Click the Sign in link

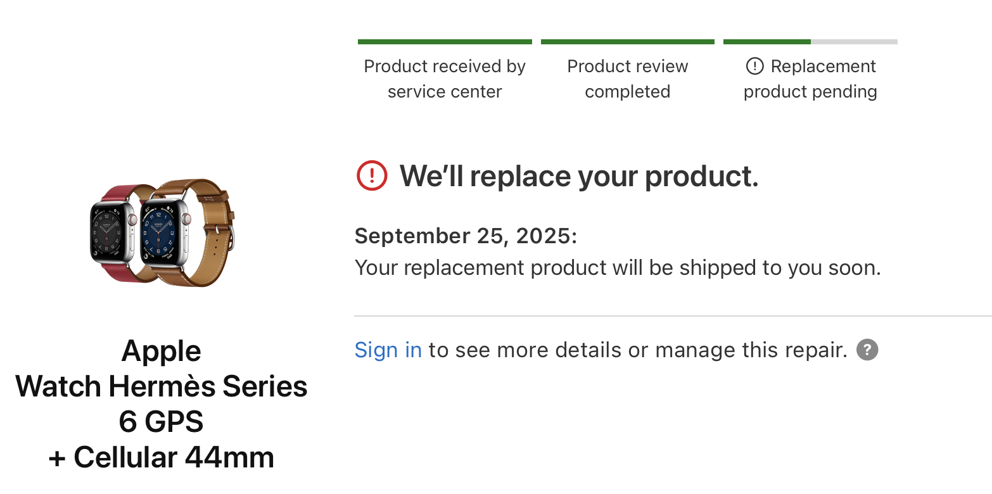pyautogui.click(x=388, y=350)
